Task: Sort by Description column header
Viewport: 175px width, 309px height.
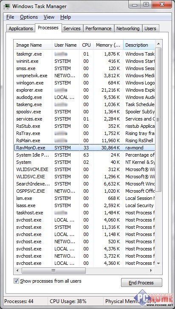Action: [139, 45]
